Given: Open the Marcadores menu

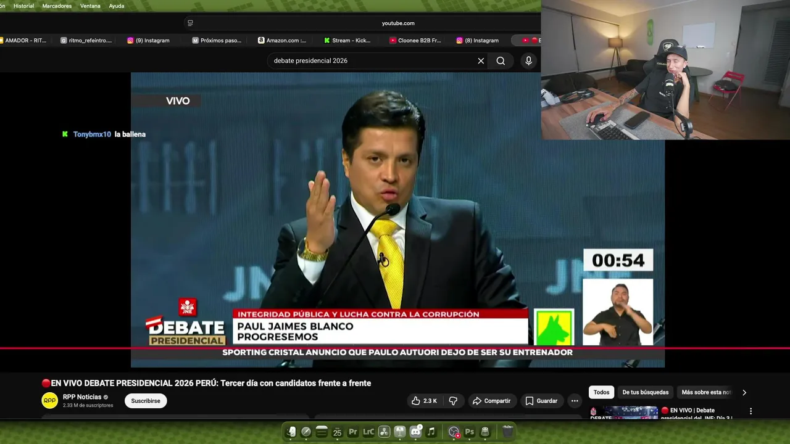Looking at the screenshot, I should coord(57,6).
